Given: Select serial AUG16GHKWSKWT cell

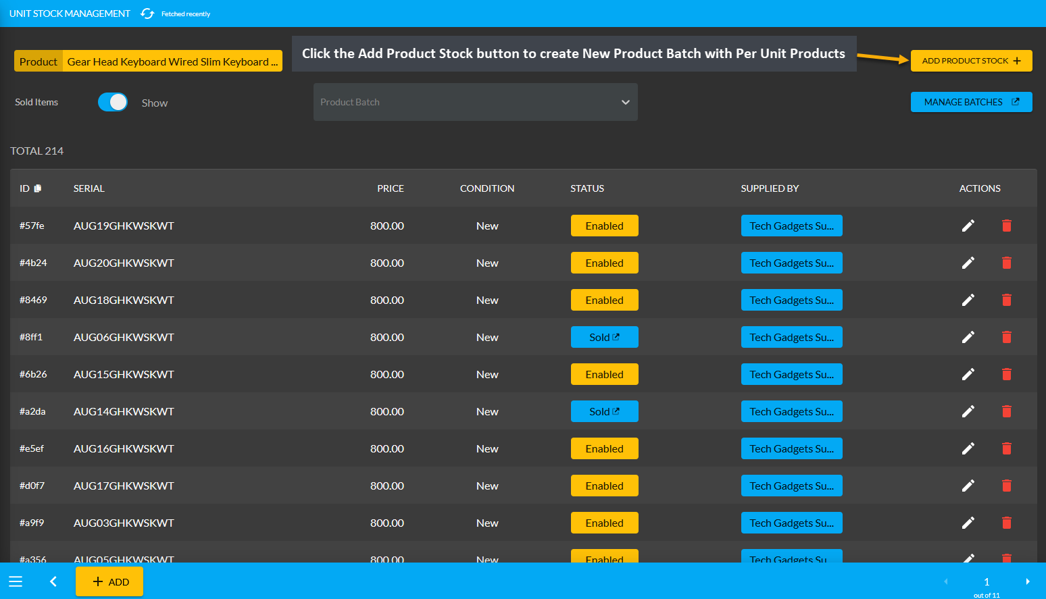Looking at the screenshot, I should [124, 448].
